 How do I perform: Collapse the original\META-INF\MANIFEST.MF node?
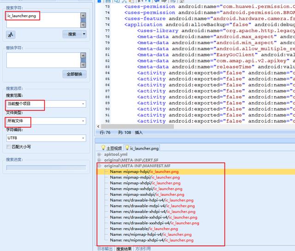(x=99, y=166)
